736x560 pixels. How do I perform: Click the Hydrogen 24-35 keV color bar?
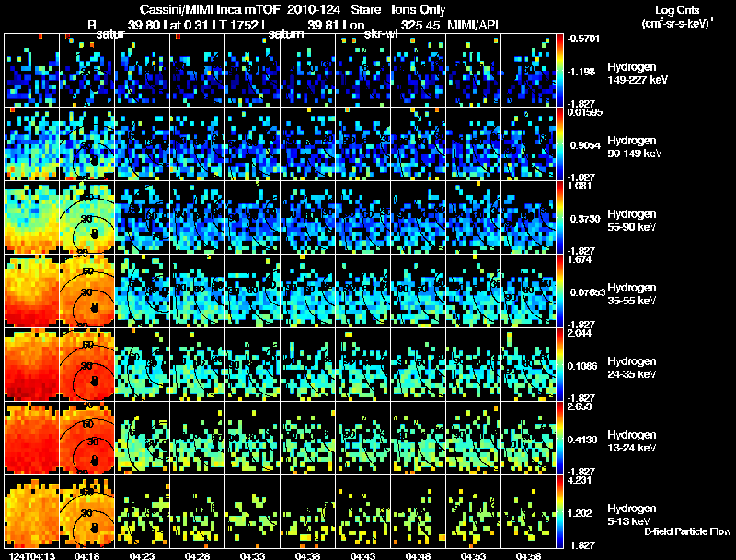pyautogui.click(x=560, y=363)
